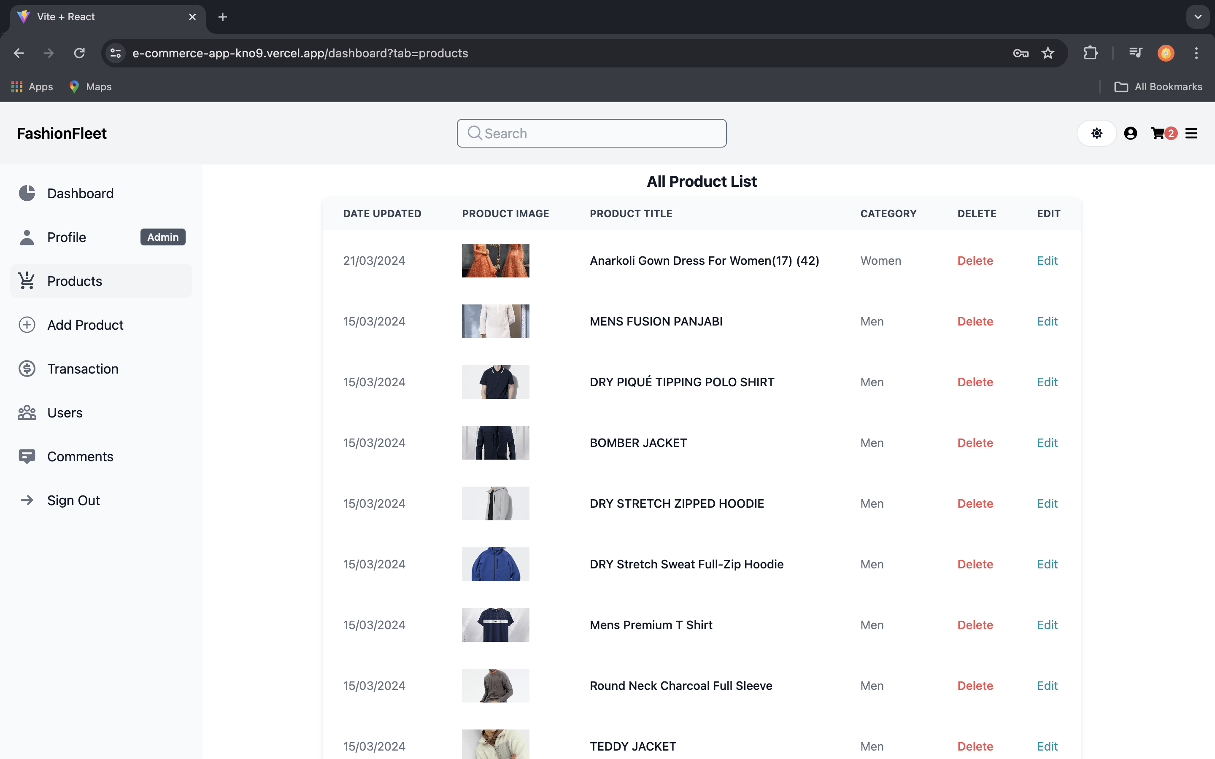Delete the BOMBER JACKET product
This screenshot has height=759, width=1215.
point(975,443)
